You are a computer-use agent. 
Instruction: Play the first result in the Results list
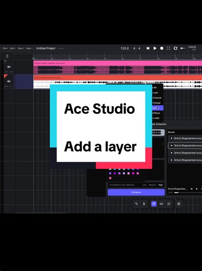pyautogui.click(x=171, y=138)
